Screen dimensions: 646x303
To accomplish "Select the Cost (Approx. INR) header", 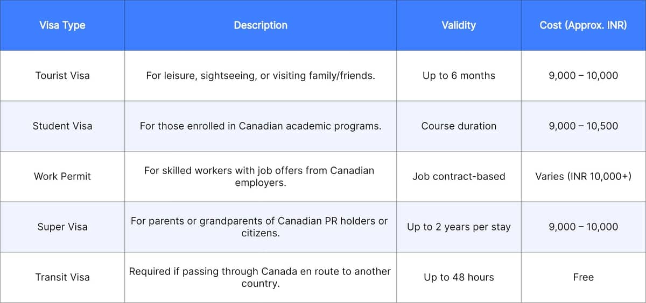I will [583, 25].
